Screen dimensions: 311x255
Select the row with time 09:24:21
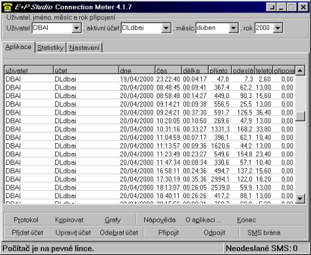pos(150,113)
